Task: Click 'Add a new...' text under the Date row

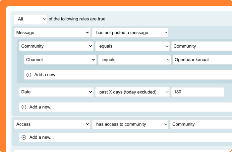Action: pyautogui.click(x=41, y=107)
